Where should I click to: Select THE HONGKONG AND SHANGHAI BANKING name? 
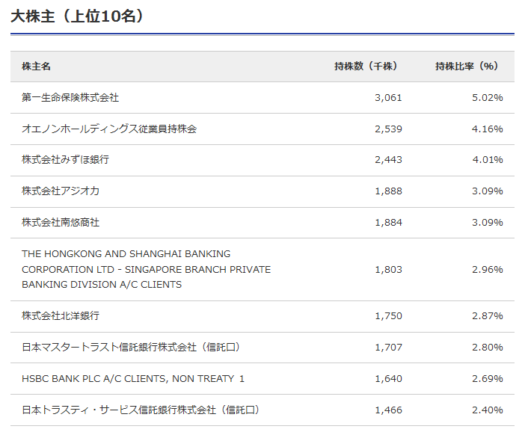(x=146, y=269)
